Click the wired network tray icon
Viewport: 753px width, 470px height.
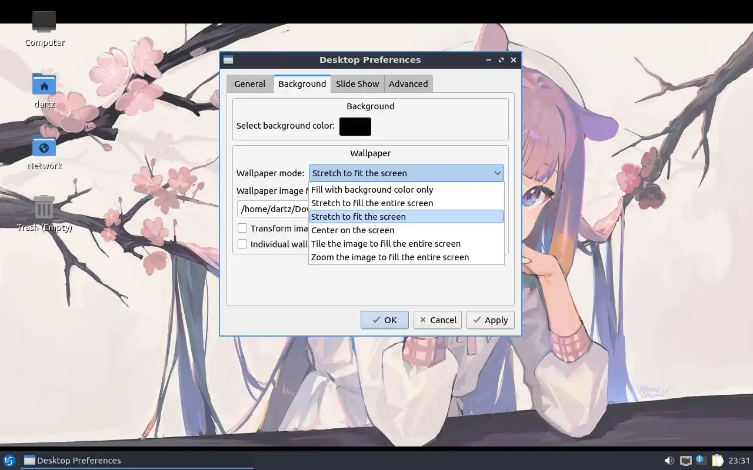pos(685,461)
